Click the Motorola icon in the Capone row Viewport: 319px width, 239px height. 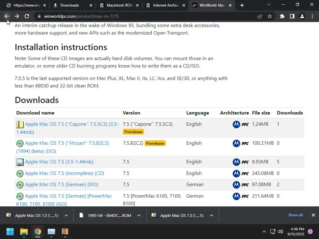pos(236,124)
